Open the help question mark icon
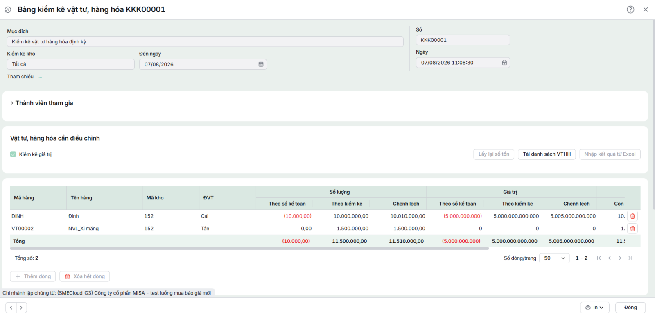The width and height of the screenshot is (655, 315). point(630,9)
